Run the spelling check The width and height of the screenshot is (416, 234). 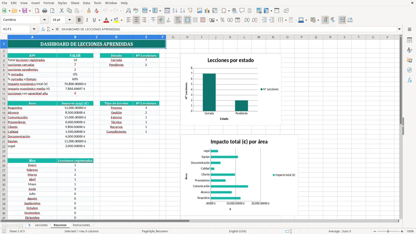click(136, 11)
